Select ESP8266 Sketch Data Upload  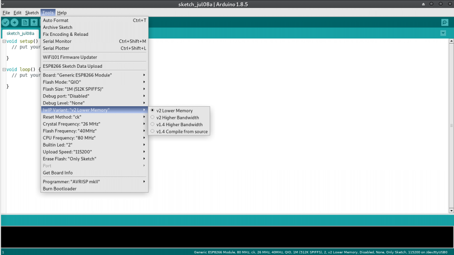94,66
